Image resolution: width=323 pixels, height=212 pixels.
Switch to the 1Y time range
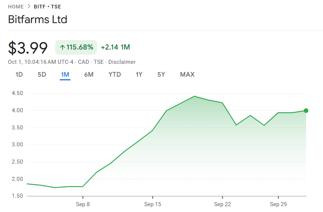point(139,74)
